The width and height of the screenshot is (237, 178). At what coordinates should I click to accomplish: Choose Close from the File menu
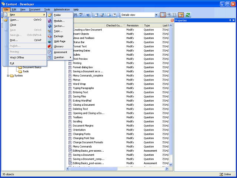tap(25, 25)
